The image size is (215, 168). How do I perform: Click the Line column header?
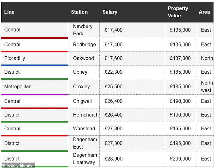click(x=9, y=12)
